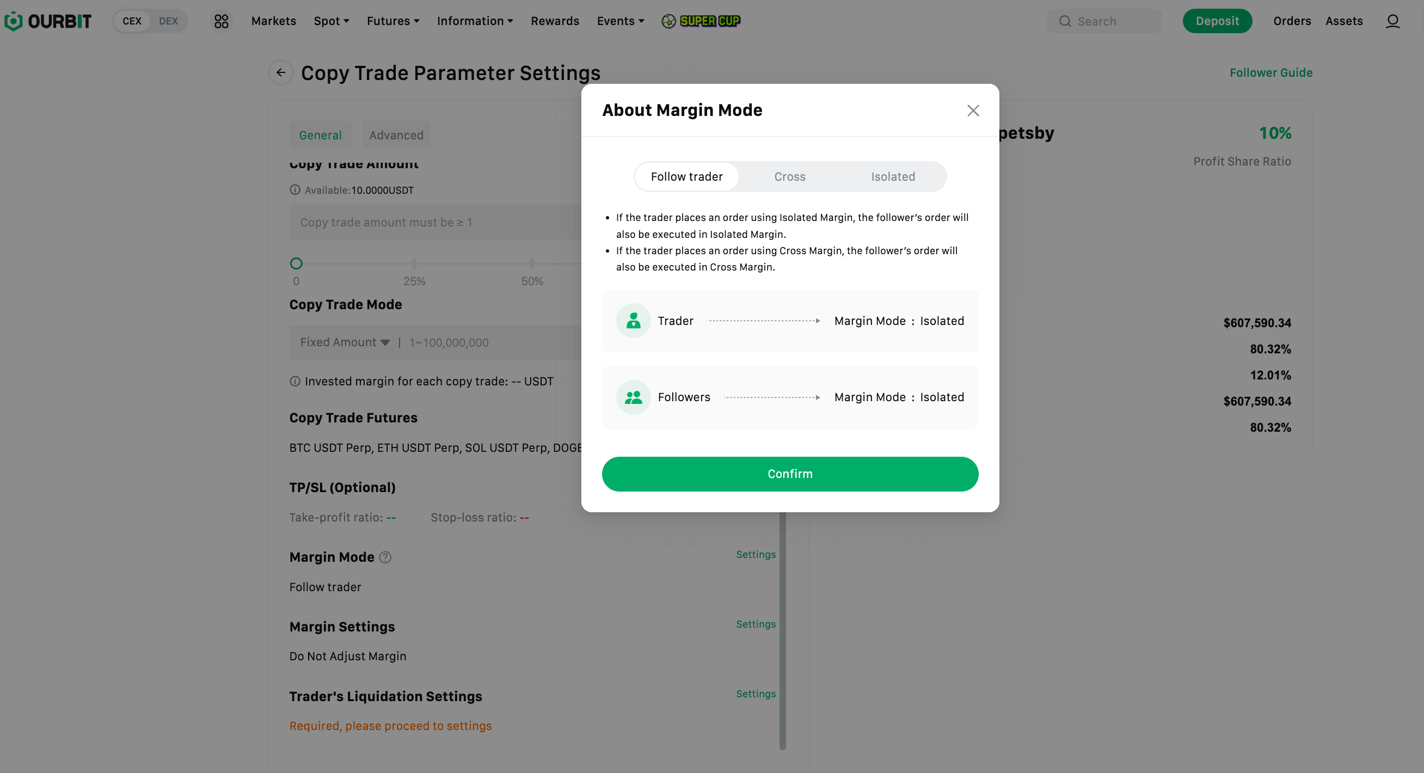
Task: Expand the Futures menu dropdown
Action: pos(393,21)
